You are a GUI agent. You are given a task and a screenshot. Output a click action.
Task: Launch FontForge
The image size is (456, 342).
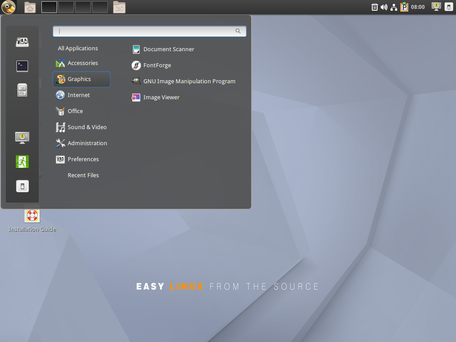coord(151,65)
